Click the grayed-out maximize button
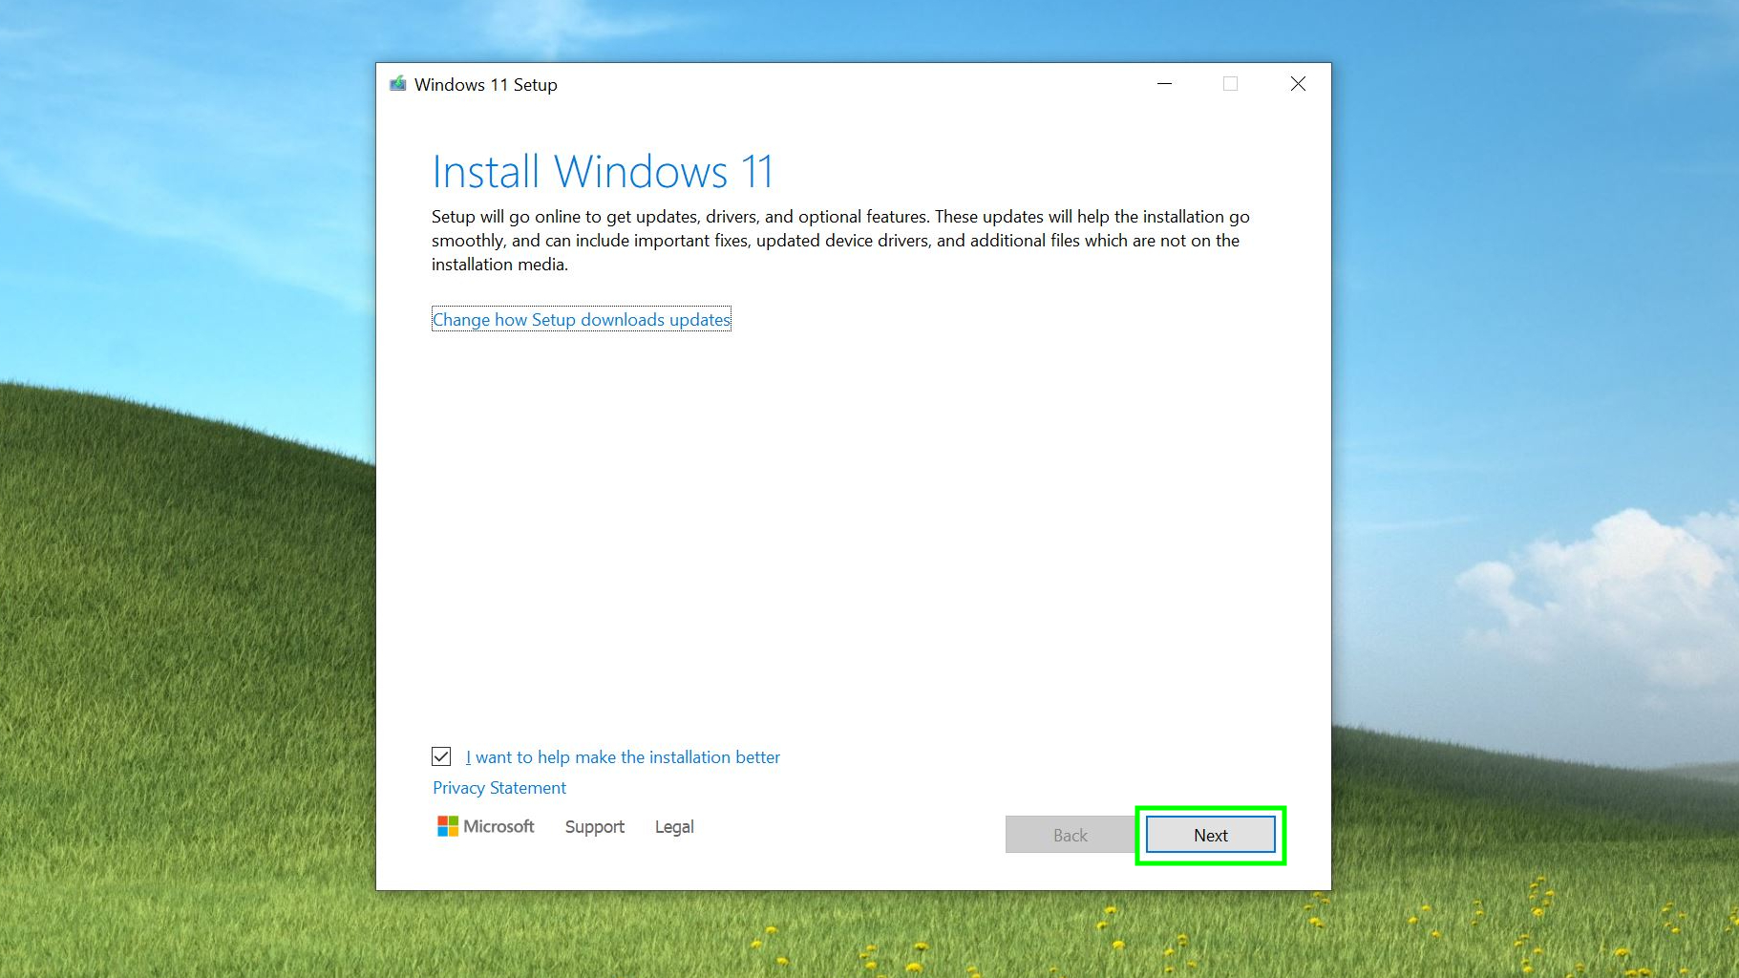Screen dimensions: 1739x978 [x=1230, y=84]
